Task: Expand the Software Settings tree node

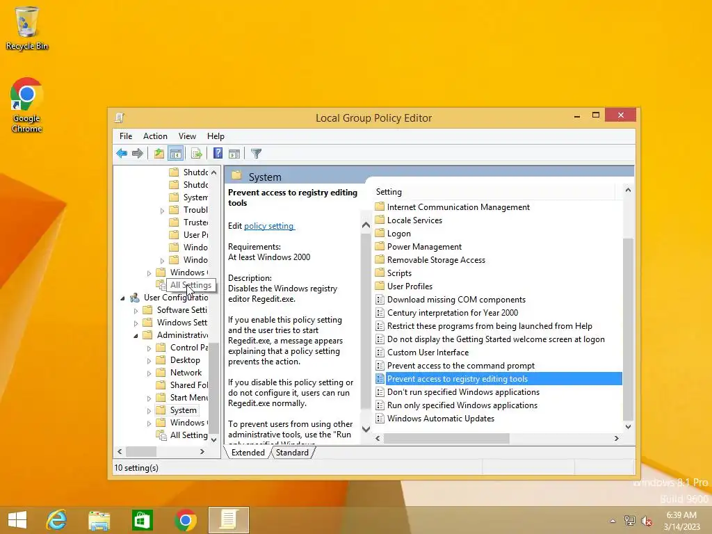Action: click(136, 311)
